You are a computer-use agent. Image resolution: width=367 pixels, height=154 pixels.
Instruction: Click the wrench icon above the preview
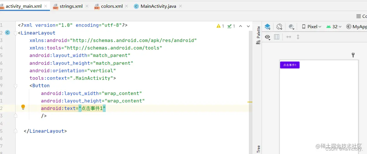click(353, 55)
